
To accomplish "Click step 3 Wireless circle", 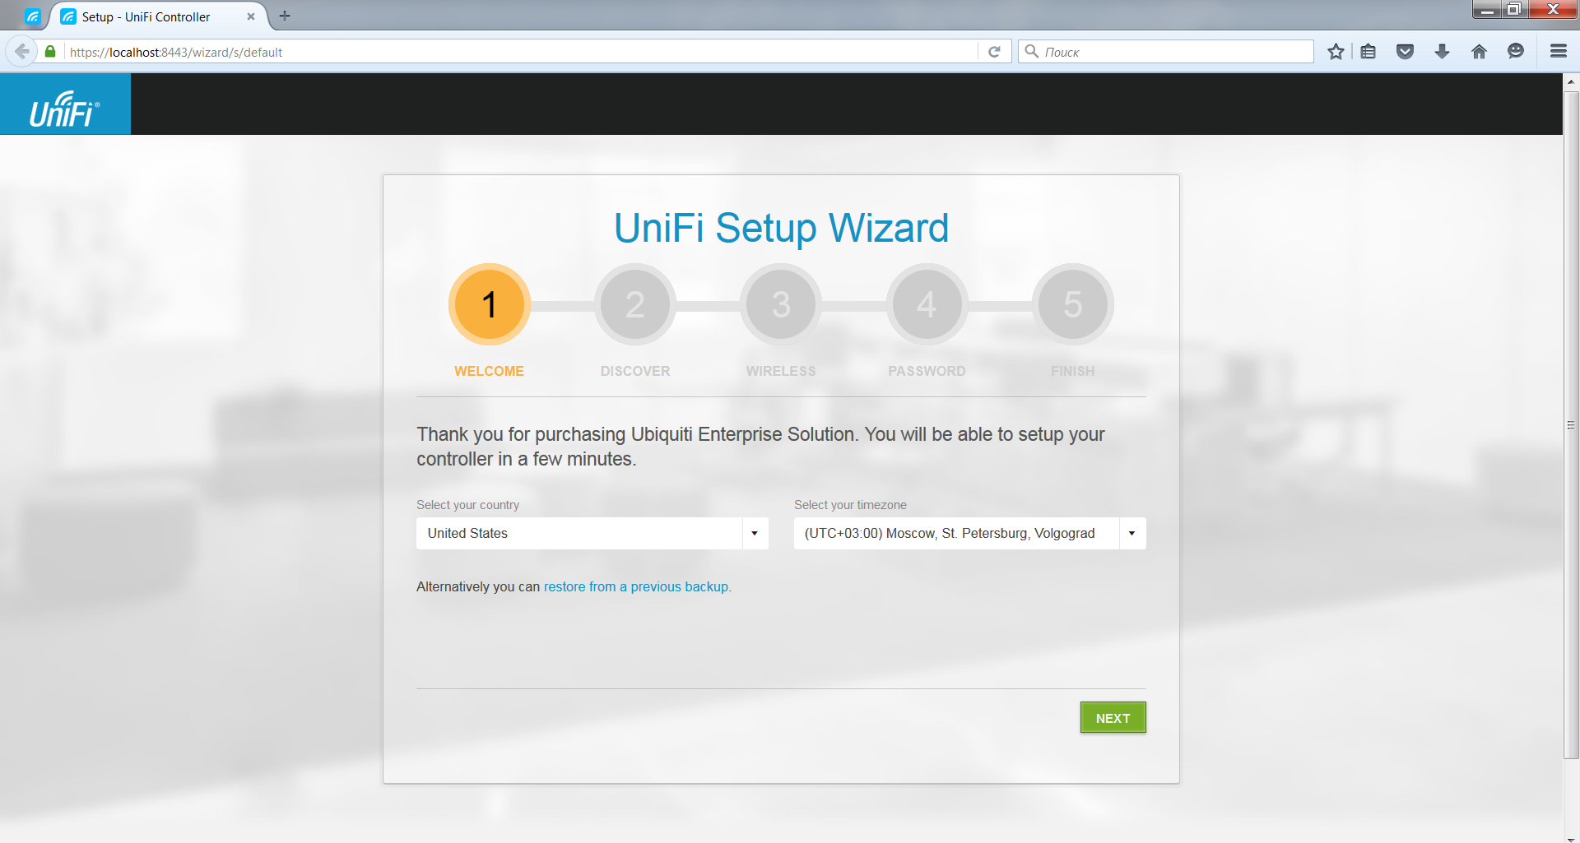I will (x=781, y=304).
